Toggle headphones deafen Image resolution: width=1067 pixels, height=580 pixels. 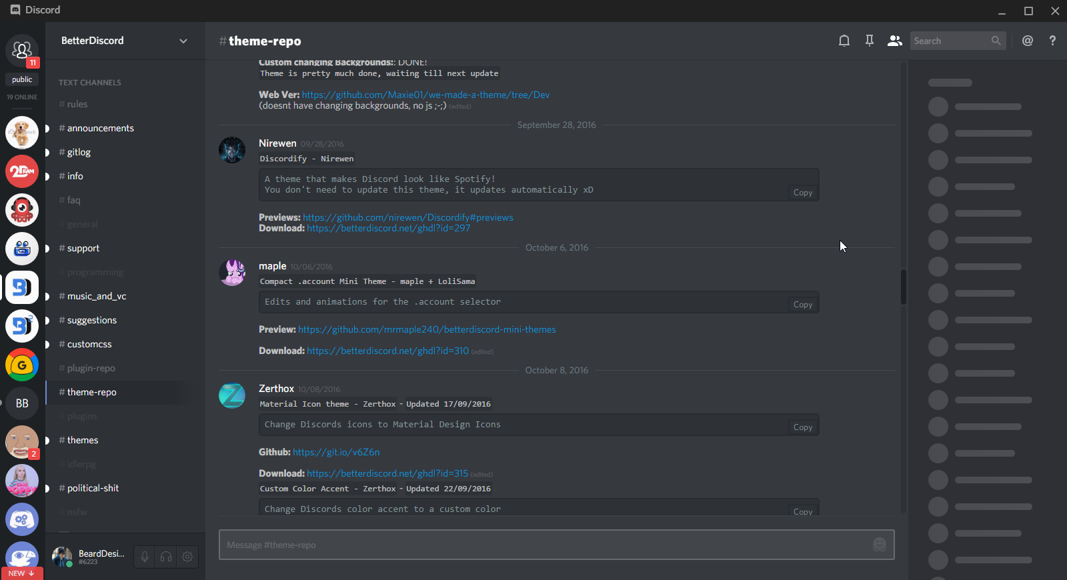coord(166,557)
